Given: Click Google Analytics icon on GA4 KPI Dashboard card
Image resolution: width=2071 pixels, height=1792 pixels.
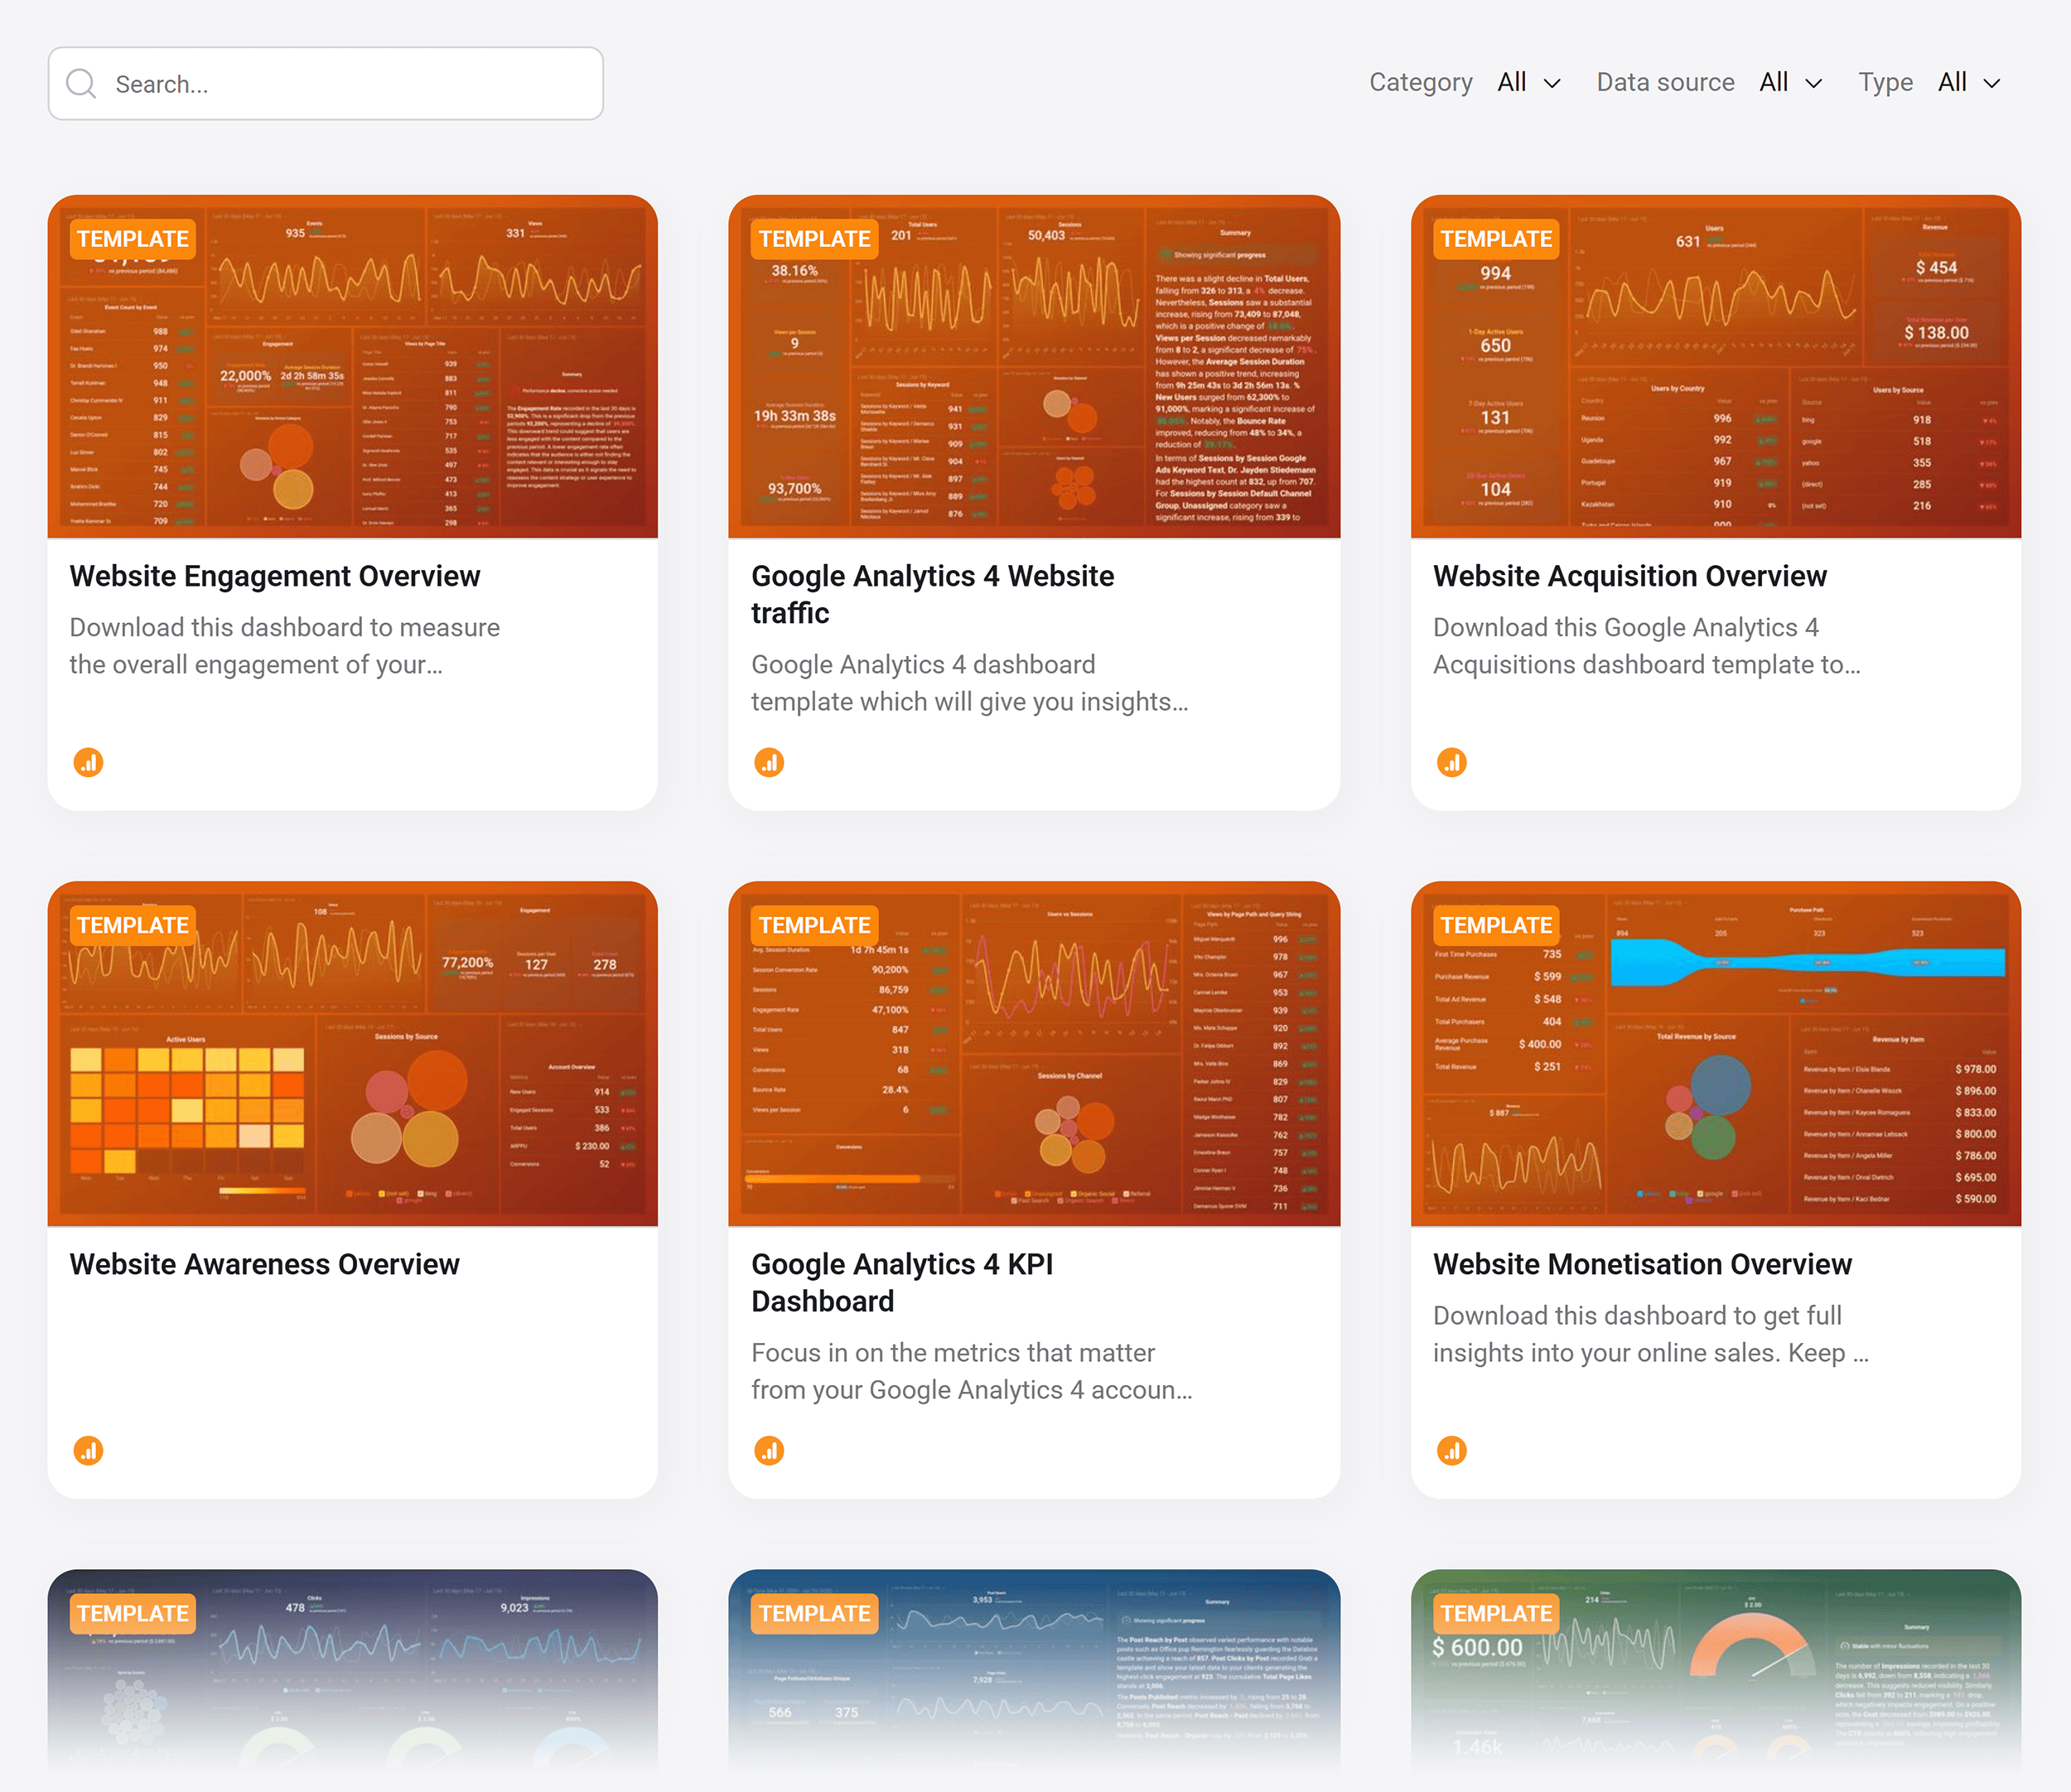Looking at the screenshot, I should tap(769, 1451).
